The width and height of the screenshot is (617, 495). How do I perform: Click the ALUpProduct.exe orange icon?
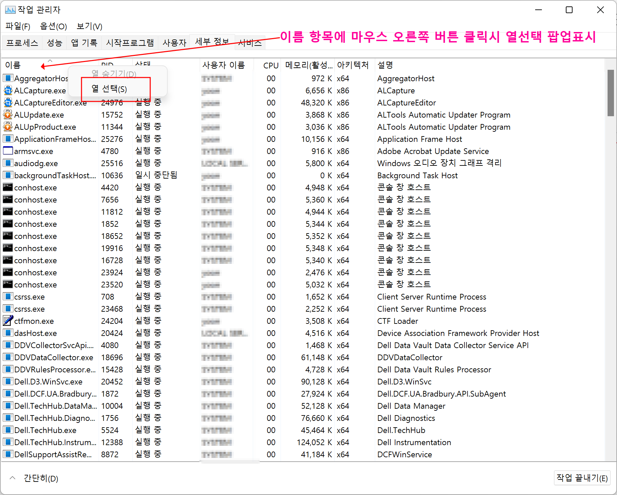pos(8,127)
